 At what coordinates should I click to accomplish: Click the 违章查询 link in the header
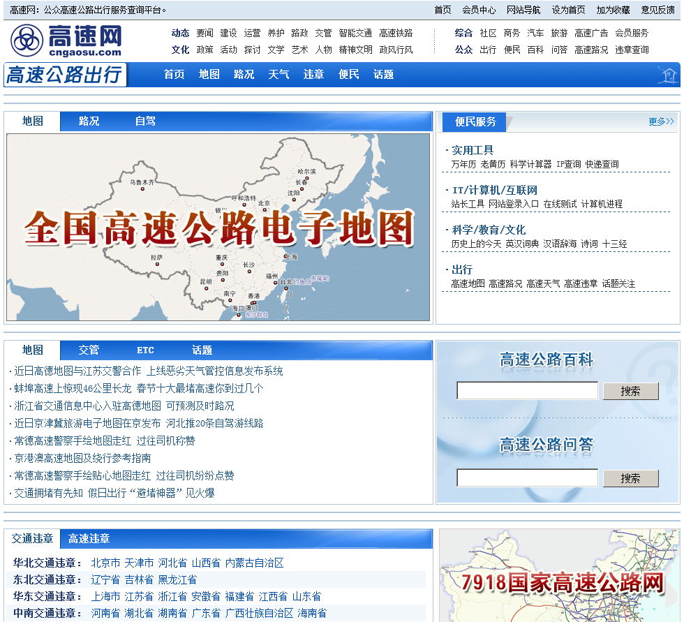point(632,50)
